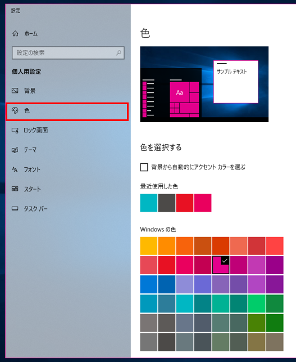
Task: Enable auto accent color from background checkbox
Action: point(144,167)
